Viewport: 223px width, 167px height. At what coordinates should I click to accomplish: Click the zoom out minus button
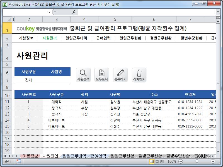(180, 161)
